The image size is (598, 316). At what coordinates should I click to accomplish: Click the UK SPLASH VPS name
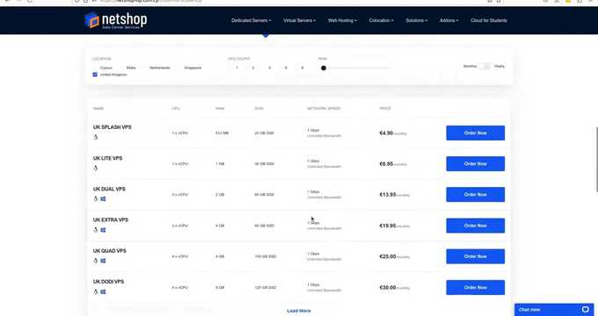pyautogui.click(x=113, y=127)
